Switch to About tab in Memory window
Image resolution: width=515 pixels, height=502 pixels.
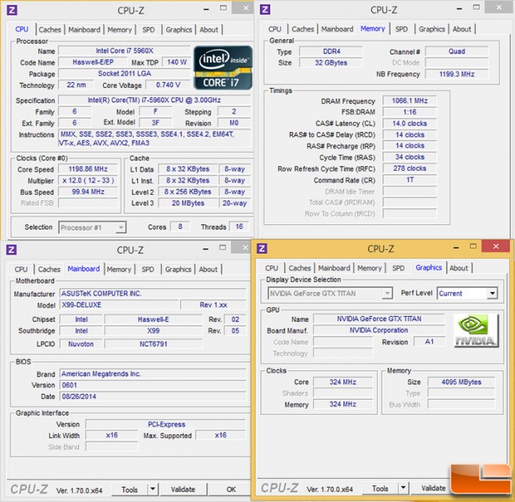[x=462, y=29]
